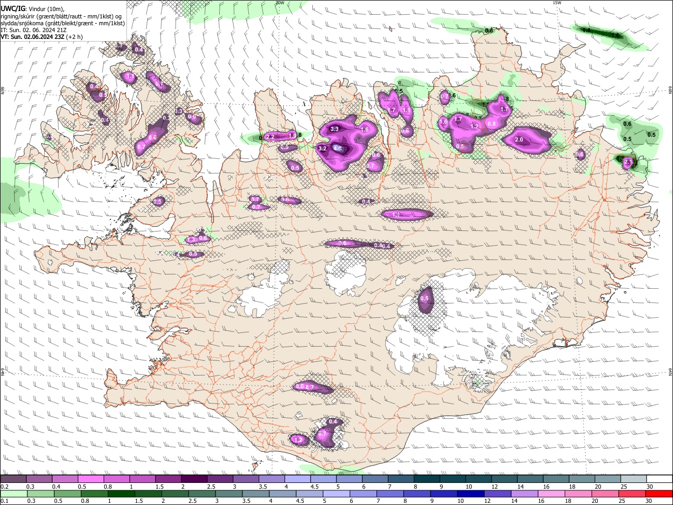Image resolution: width=673 pixels, height=505 pixels.
Task: Pick the pink legend swatch labeled 16
Action: [x=552, y=493]
